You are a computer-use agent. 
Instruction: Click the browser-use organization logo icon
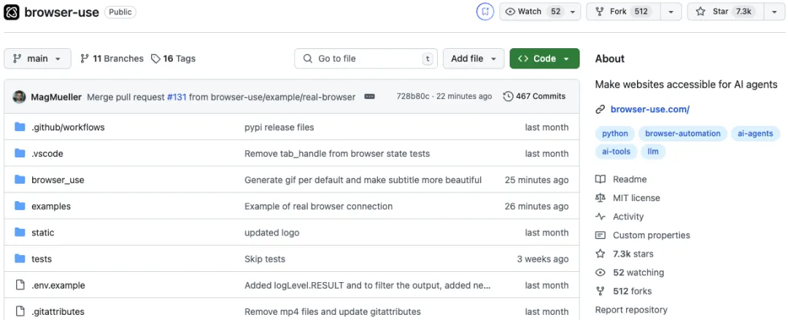12,12
